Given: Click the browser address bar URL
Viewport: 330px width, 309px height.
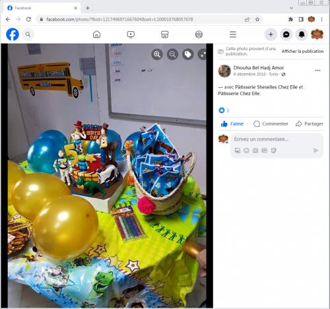Looking at the screenshot, I should 119,19.
